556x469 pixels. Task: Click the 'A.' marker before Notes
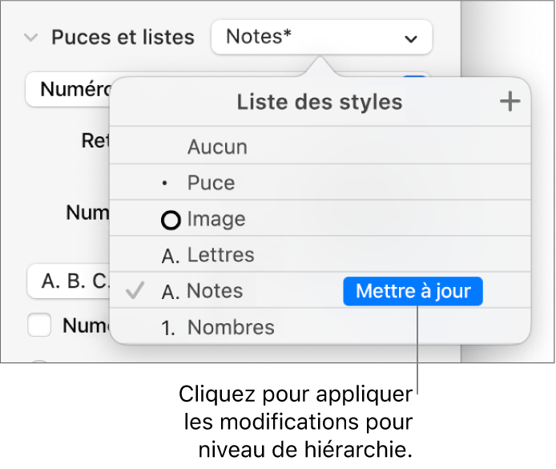tap(171, 292)
